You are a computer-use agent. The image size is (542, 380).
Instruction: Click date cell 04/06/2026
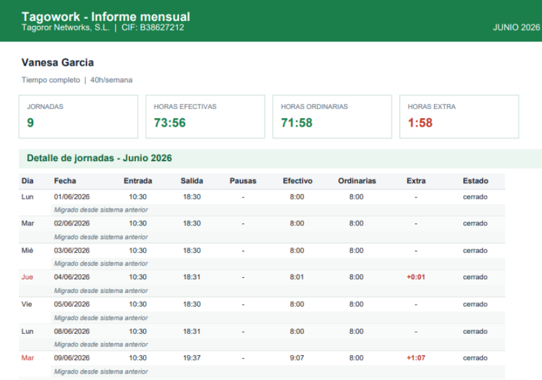coord(72,277)
